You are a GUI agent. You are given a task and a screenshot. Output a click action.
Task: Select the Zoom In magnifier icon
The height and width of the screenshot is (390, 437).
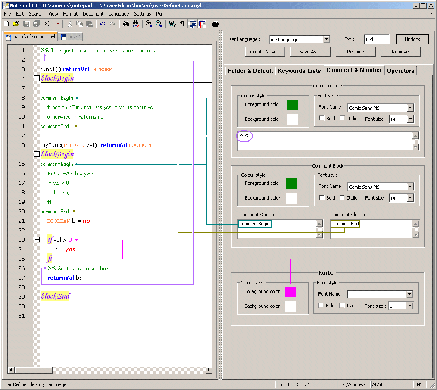(x=149, y=24)
